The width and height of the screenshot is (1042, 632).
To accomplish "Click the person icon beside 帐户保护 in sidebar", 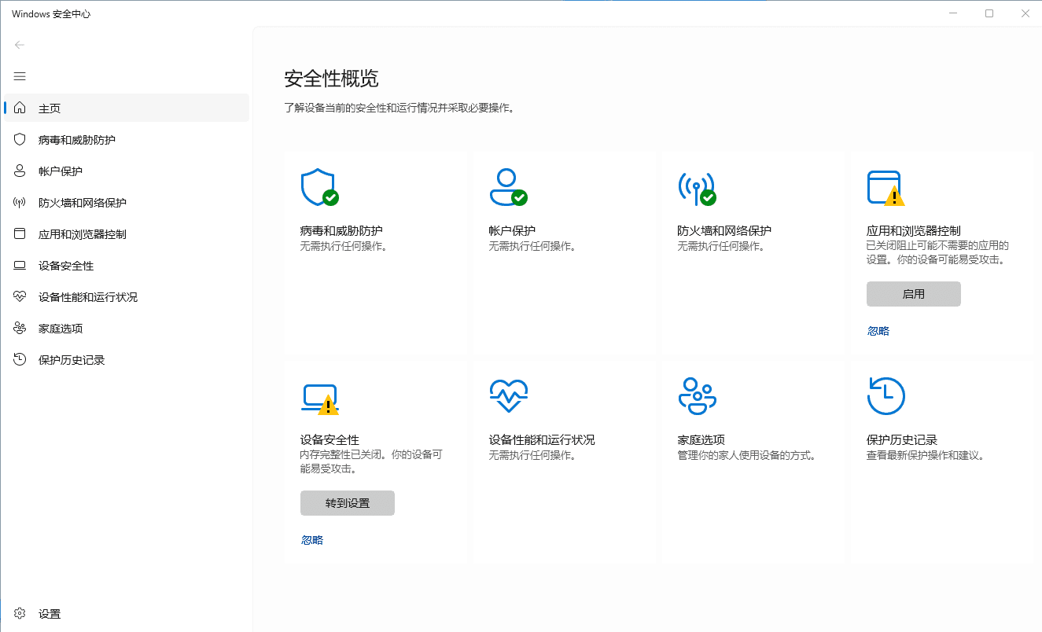I will pyautogui.click(x=20, y=171).
